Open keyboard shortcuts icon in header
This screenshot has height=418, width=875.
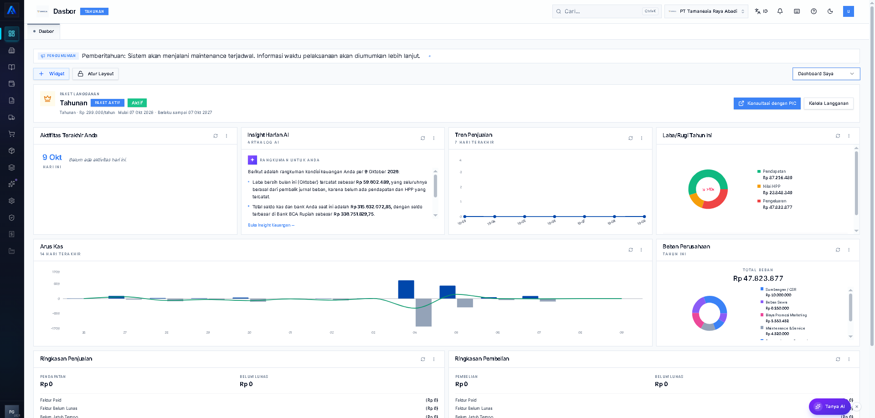click(x=797, y=11)
